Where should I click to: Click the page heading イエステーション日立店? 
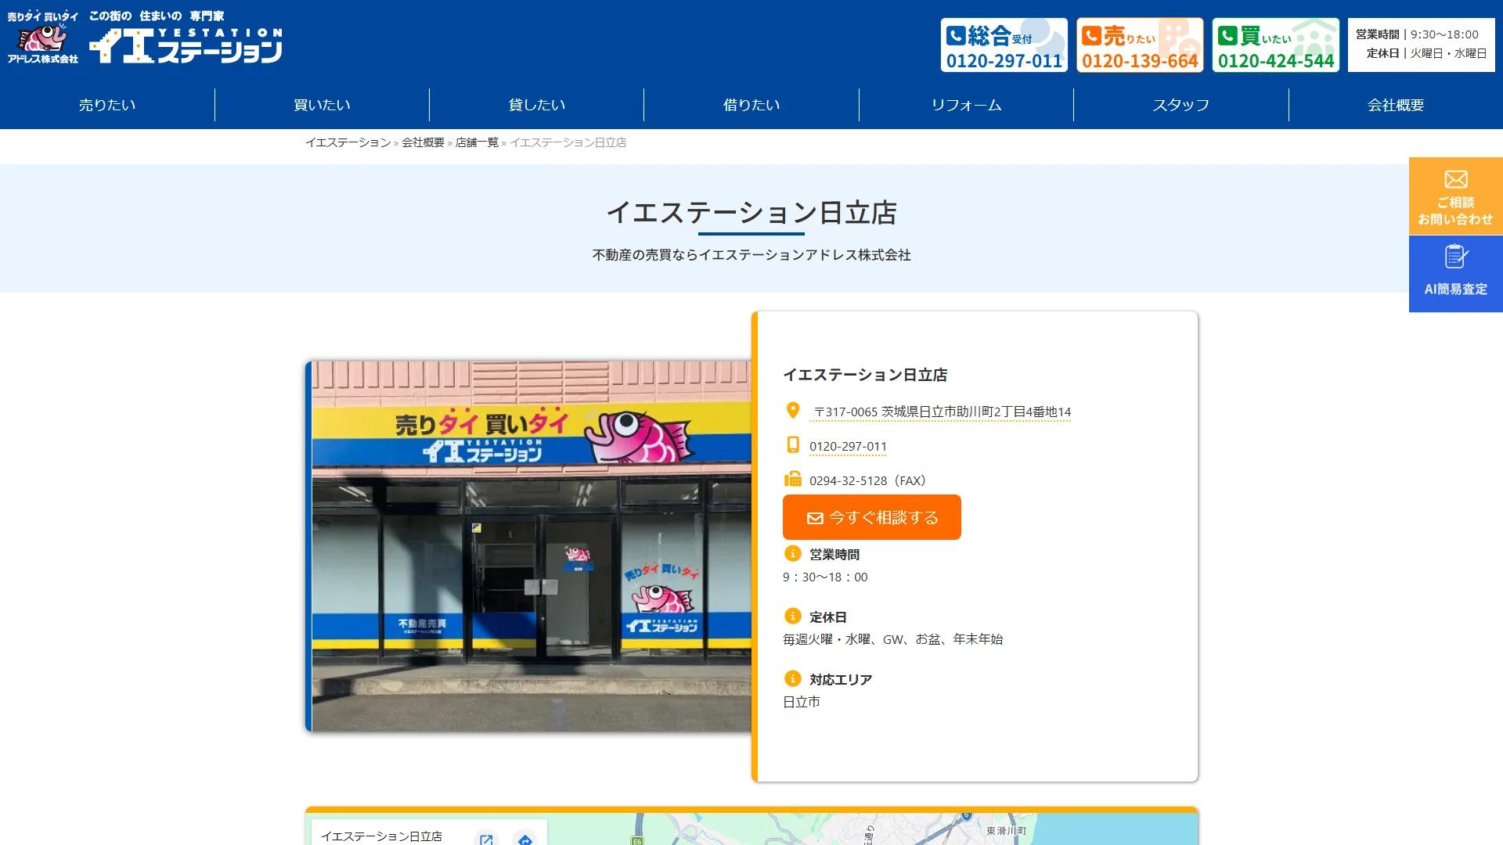[x=751, y=213]
